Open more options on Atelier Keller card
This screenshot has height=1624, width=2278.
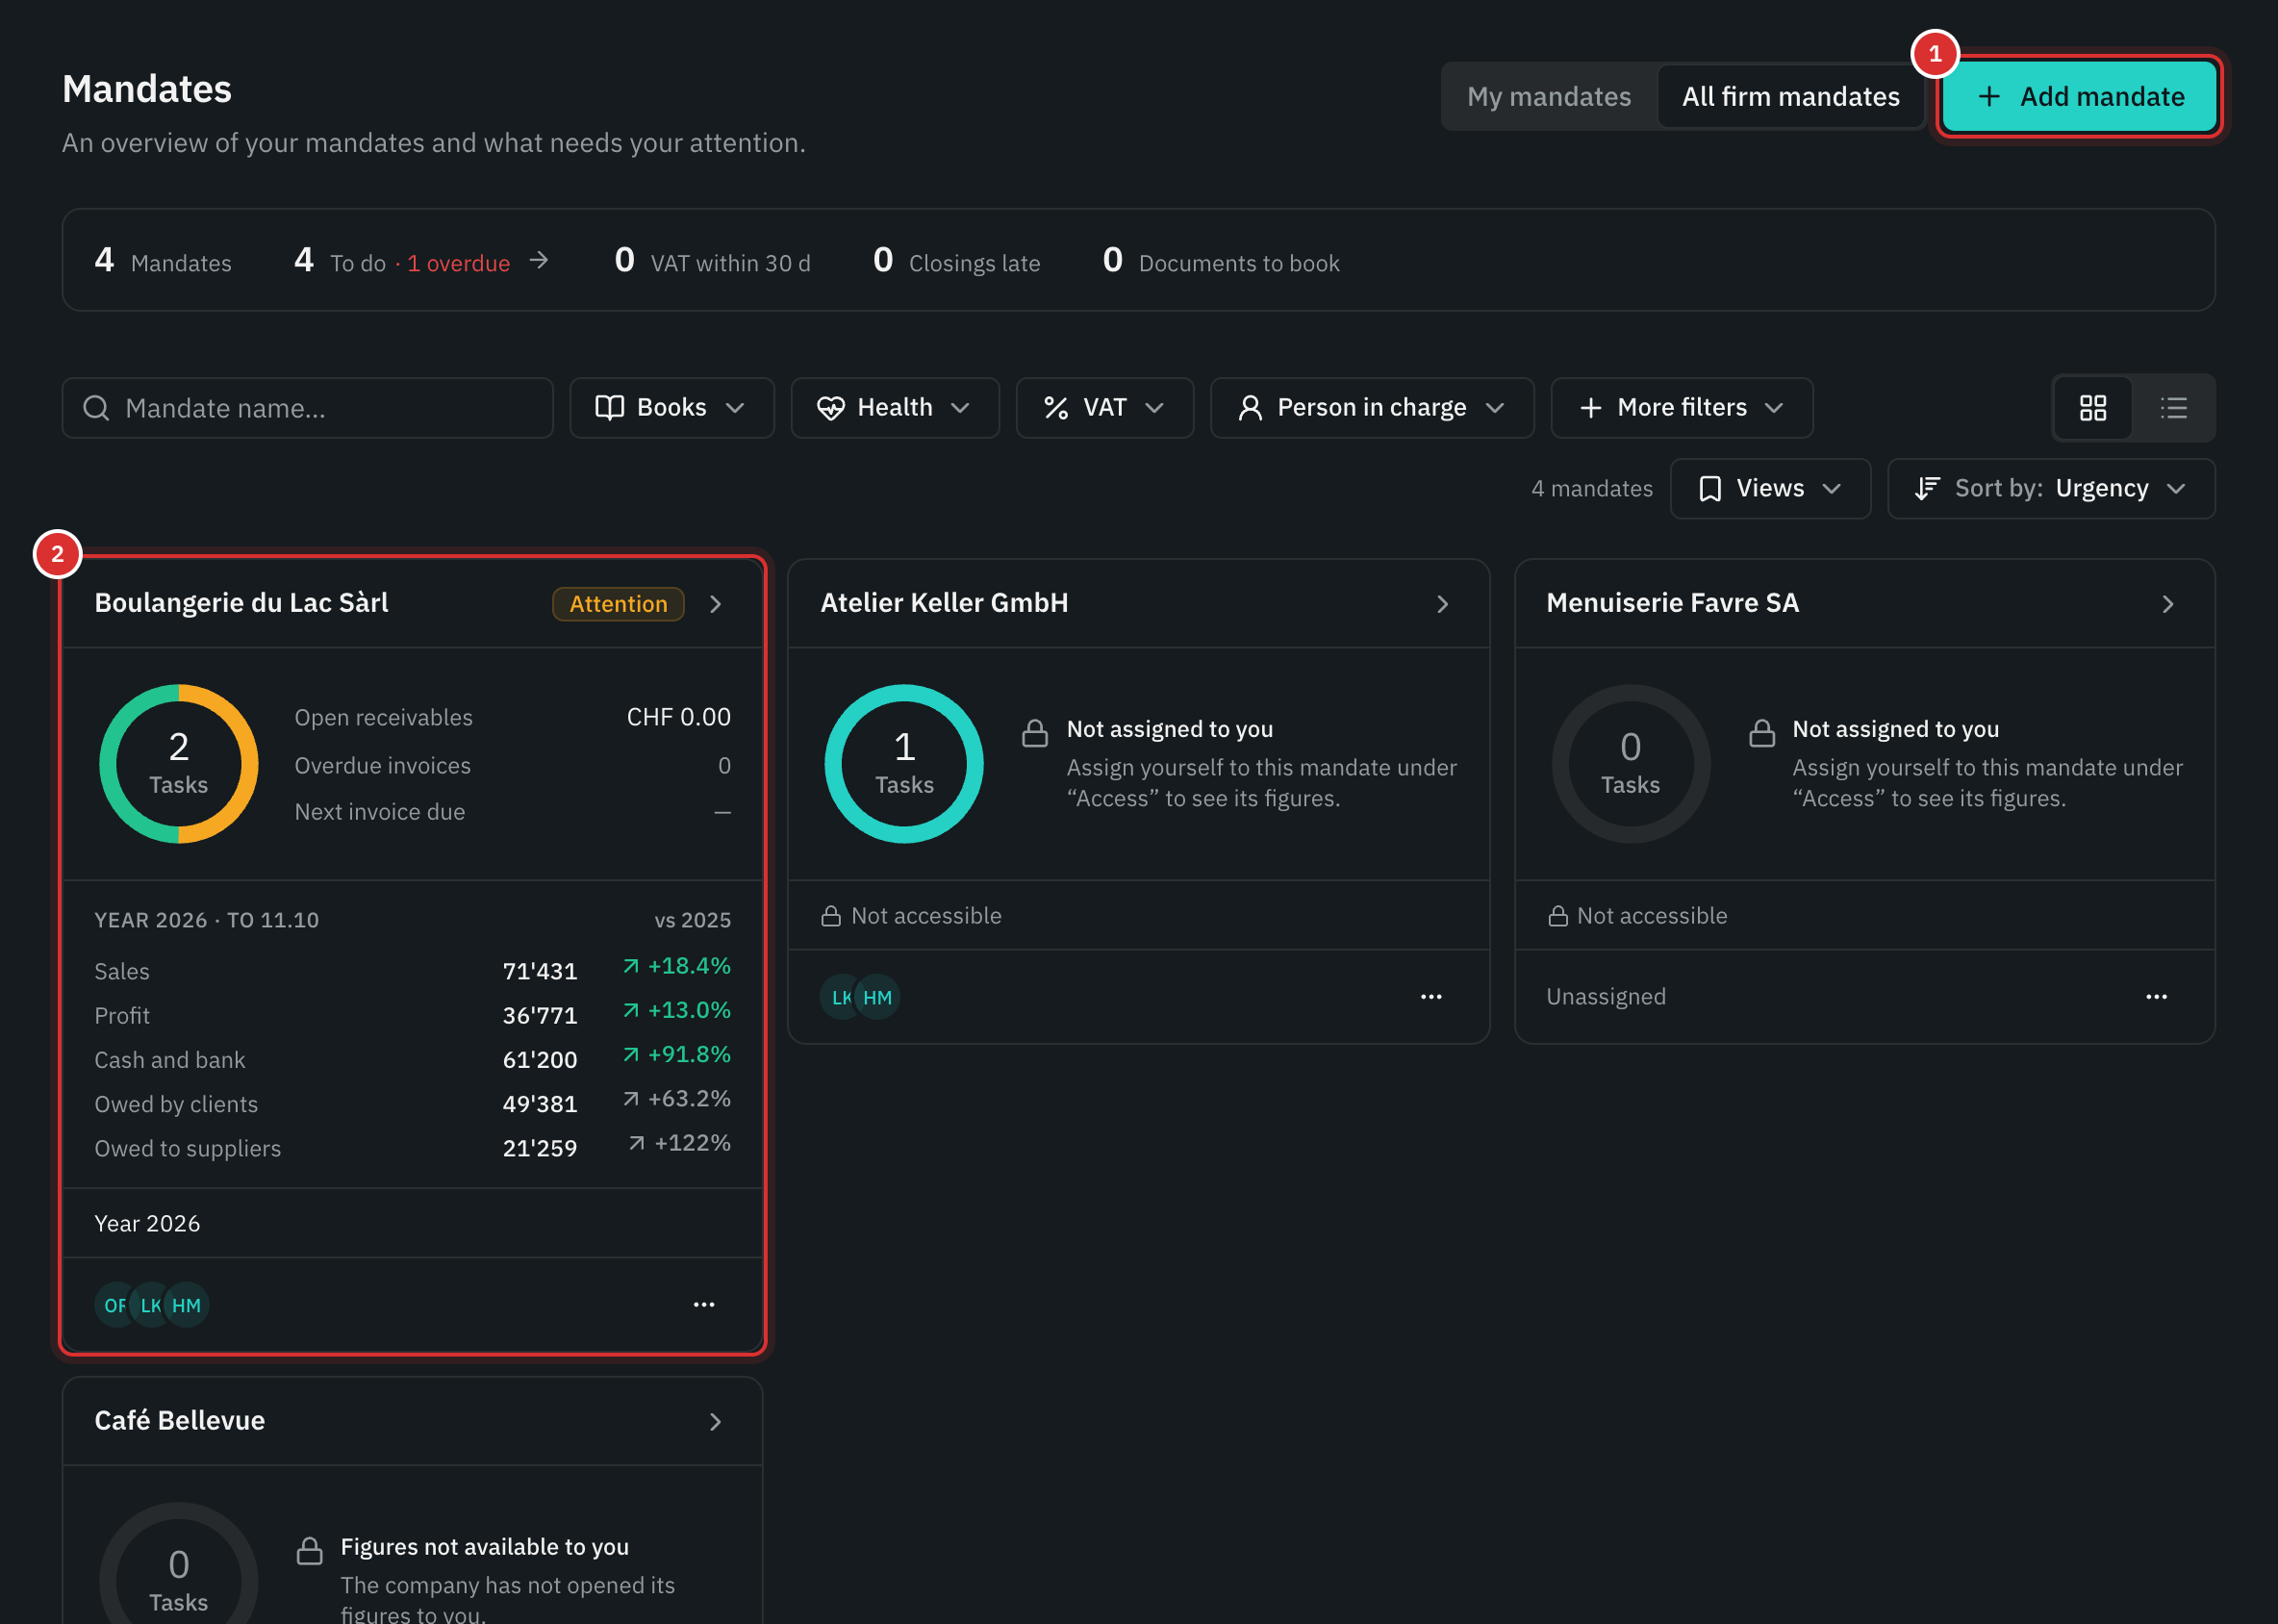(x=1431, y=997)
